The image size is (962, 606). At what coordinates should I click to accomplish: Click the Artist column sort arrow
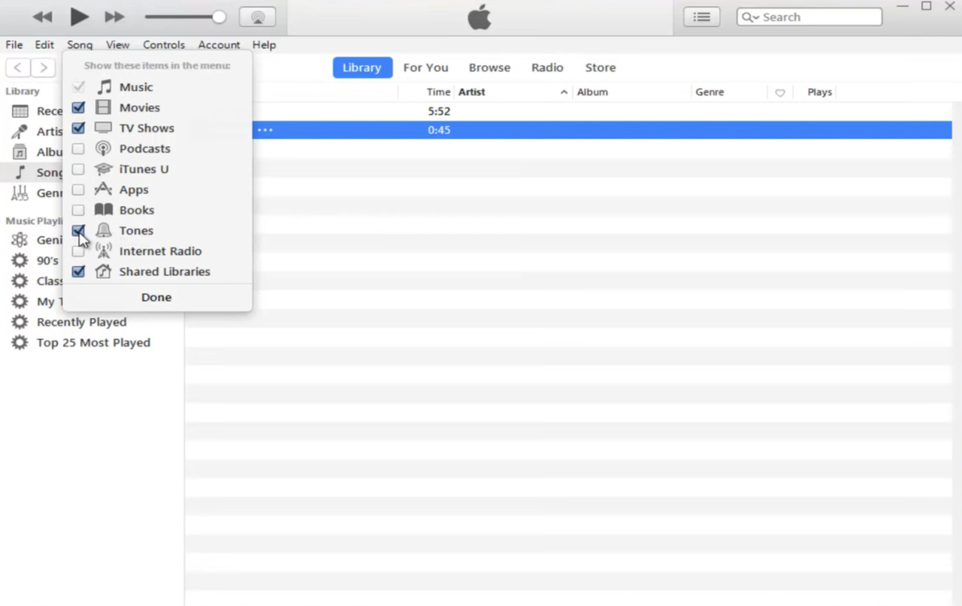[564, 92]
